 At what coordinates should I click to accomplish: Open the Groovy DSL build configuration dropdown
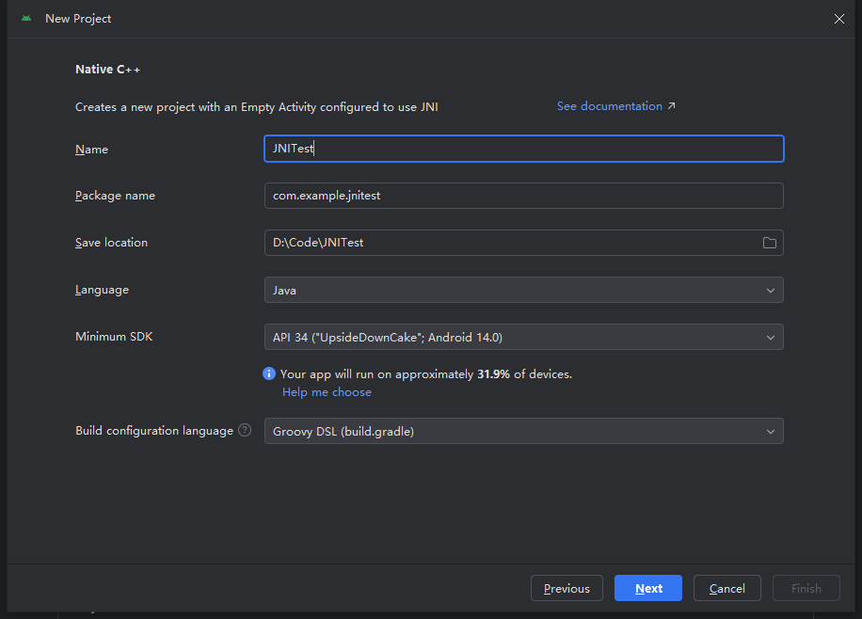[523, 431]
